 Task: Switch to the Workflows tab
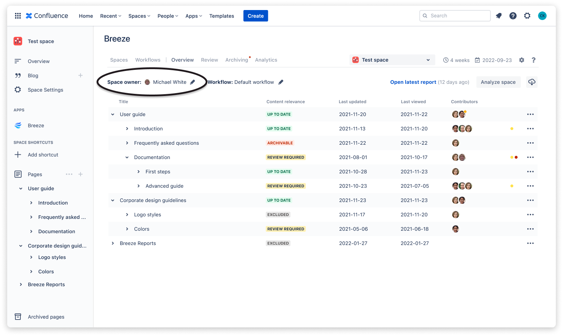pos(148,60)
